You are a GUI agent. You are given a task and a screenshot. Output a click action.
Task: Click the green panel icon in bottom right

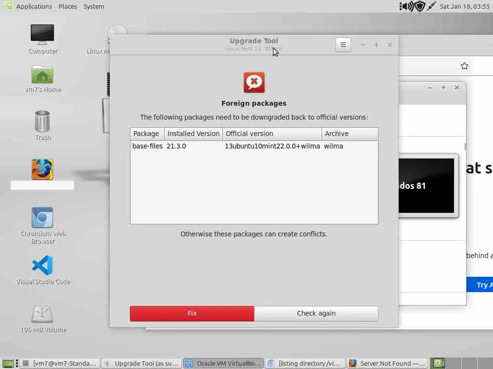(438, 363)
